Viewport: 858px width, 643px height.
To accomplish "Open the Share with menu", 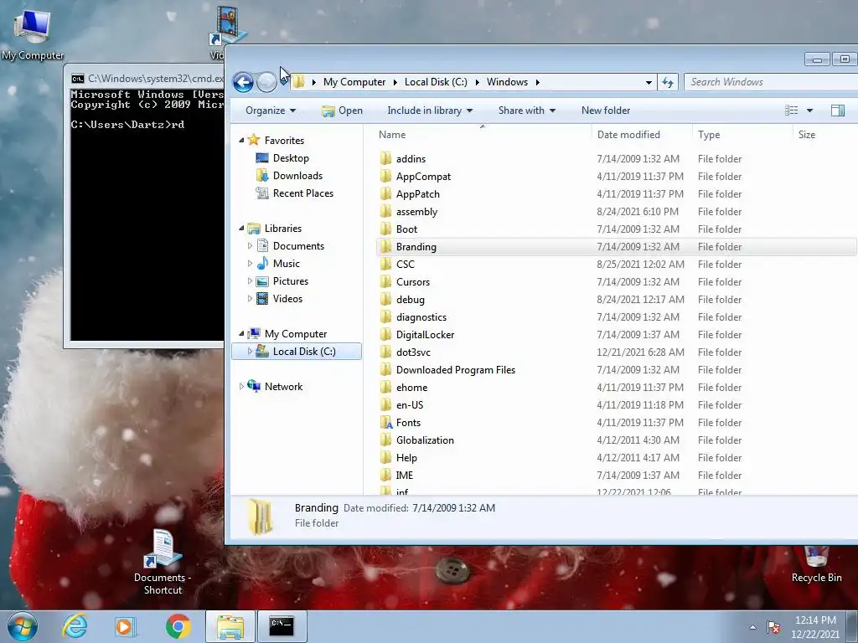I will (526, 111).
